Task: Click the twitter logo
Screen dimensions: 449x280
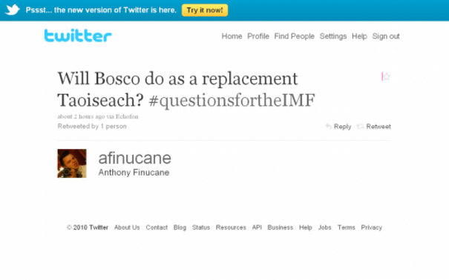Action: click(x=78, y=36)
